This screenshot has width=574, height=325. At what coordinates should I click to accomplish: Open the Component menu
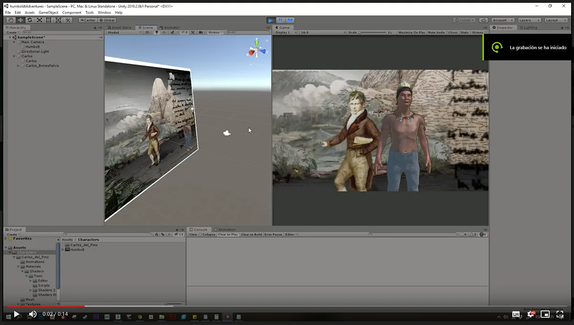pos(72,12)
